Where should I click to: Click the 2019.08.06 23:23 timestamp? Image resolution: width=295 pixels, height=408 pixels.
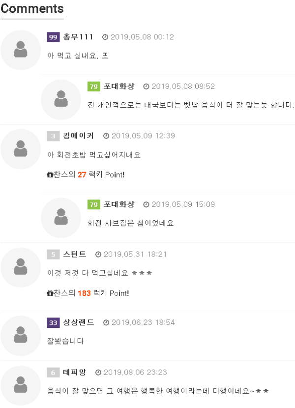[x=135, y=372]
